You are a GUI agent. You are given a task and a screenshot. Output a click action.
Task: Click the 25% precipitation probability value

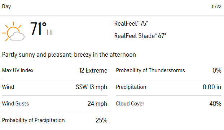point(102,120)
